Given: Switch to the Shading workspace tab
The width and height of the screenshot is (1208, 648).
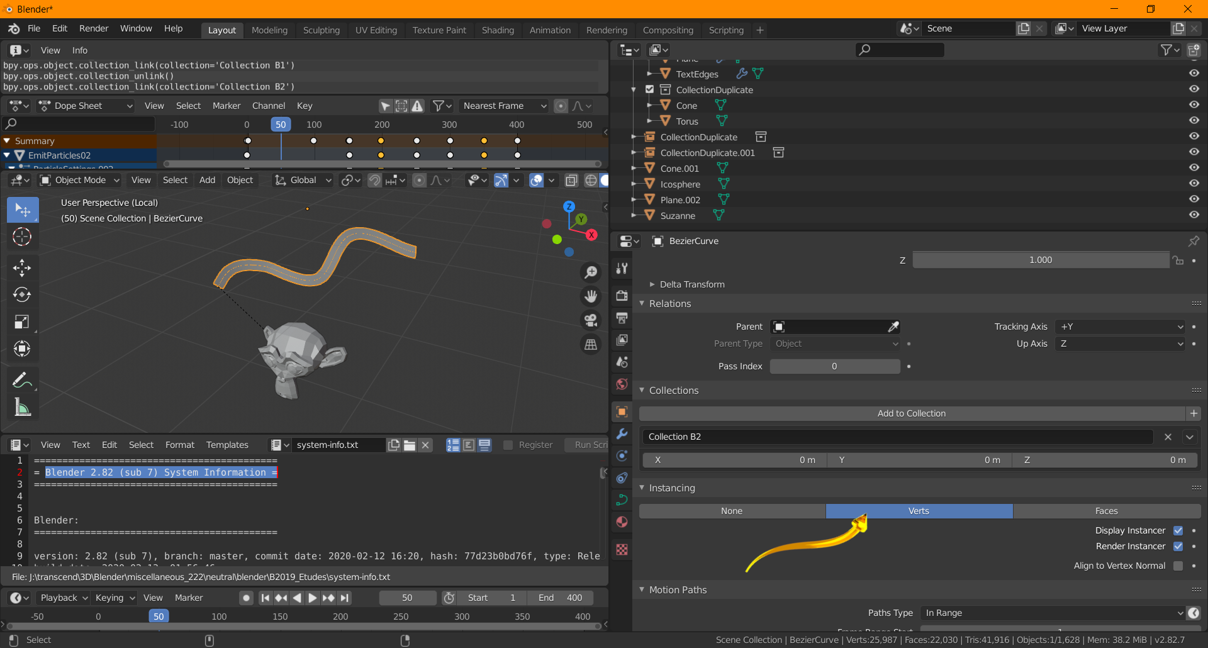Looking at the screenshot, I should (498, 30).
